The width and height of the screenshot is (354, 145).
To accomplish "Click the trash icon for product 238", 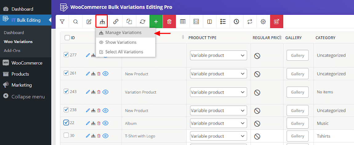I will [x=99, y=111].
